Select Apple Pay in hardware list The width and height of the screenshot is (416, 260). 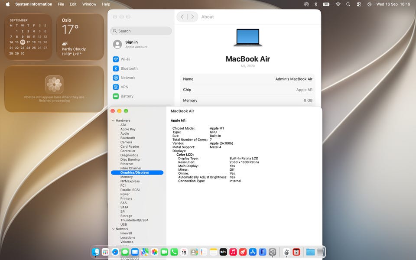click(128, 129)
